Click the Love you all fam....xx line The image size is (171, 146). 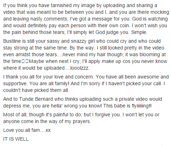coord(27,130)
